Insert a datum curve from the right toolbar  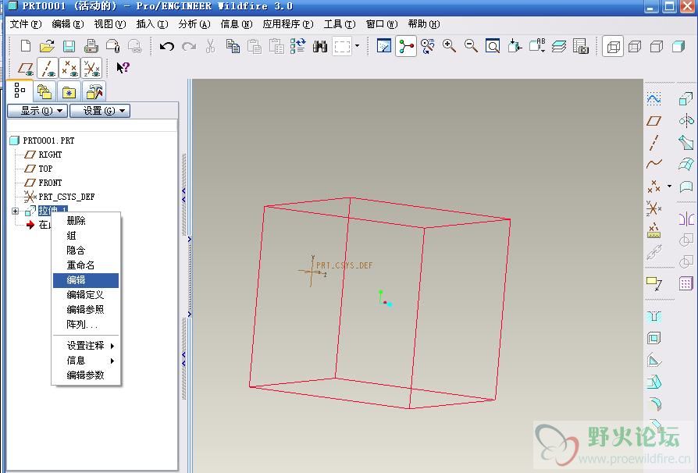point(654,164)
